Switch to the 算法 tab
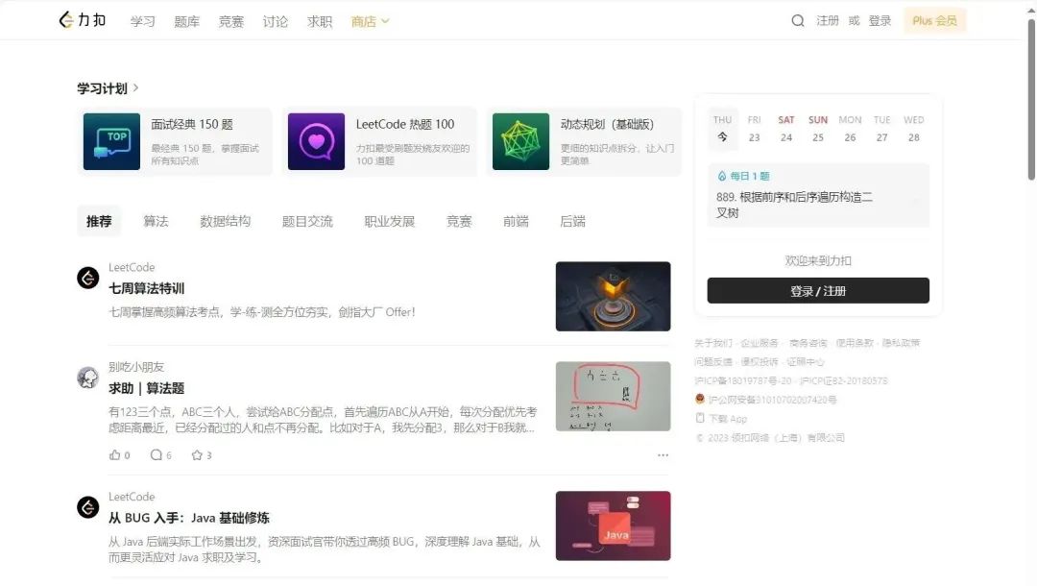The image size is (1037, 586). point(156,221)
